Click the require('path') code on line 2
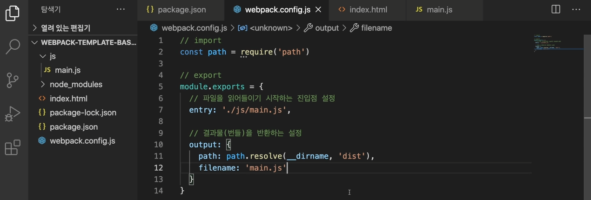Screen dimensions: 591x200 [x=275, y=52]
